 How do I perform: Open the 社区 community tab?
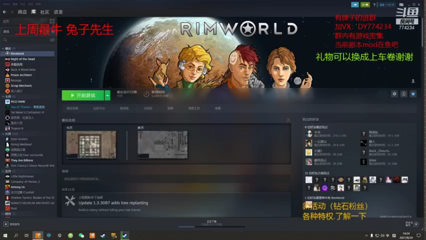click(45, 12)
